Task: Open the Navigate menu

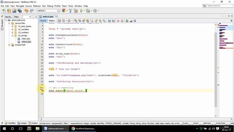Action: click(x=20, y=6)
